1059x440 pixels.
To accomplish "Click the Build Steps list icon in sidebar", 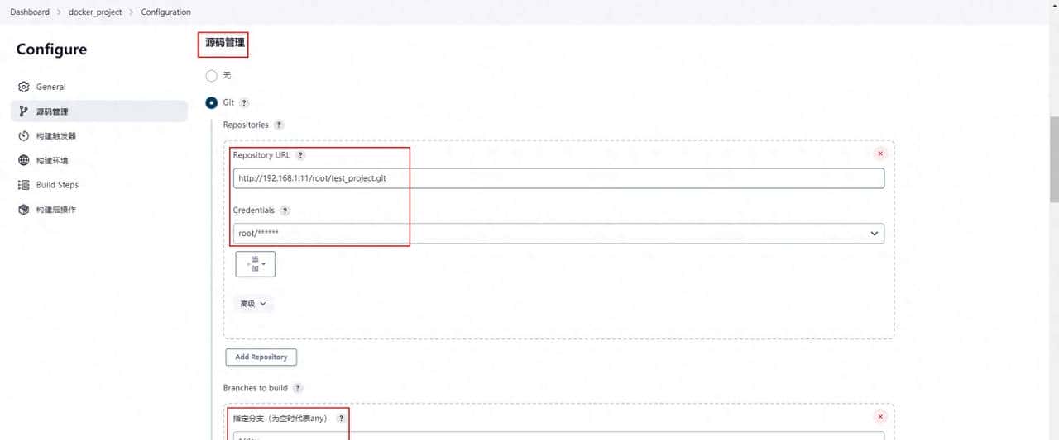I will pos(23,185).
